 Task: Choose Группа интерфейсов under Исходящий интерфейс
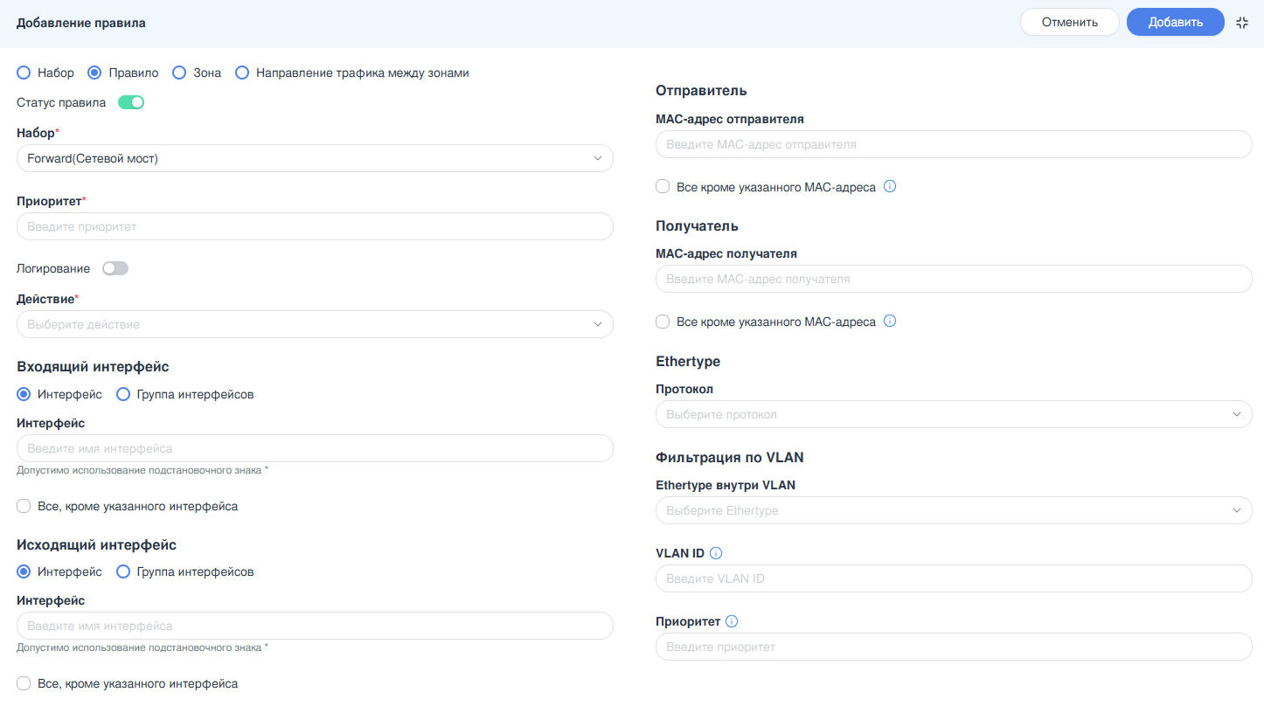pyautogui.click(x=123, y=571)
